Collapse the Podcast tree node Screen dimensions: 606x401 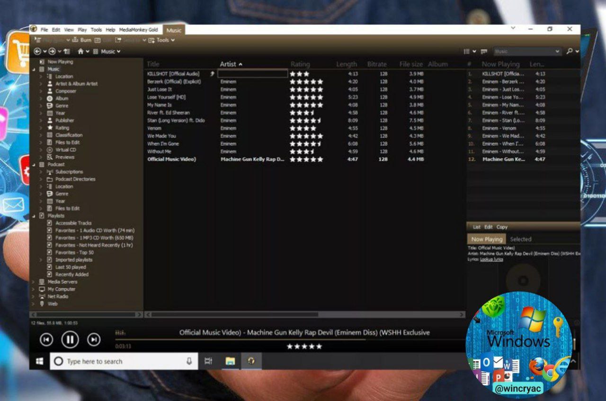point(34,164)
